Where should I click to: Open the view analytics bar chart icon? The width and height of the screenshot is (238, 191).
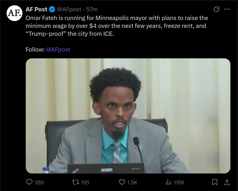[168, 182]
